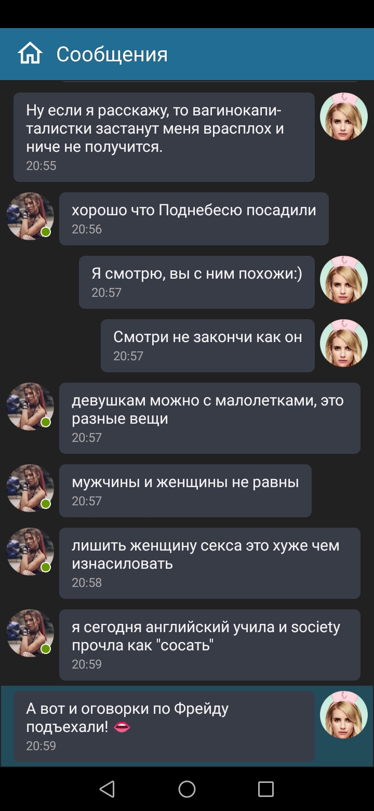The image size is (374, 811).
Task: Select message 'мужчины и женщины не равны'
Action: point(185,491)
